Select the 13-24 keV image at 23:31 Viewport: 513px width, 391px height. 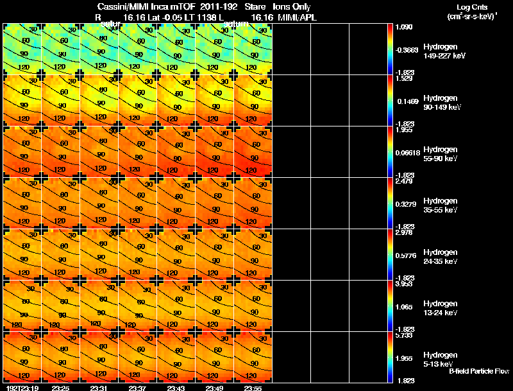tap(99, 306)
